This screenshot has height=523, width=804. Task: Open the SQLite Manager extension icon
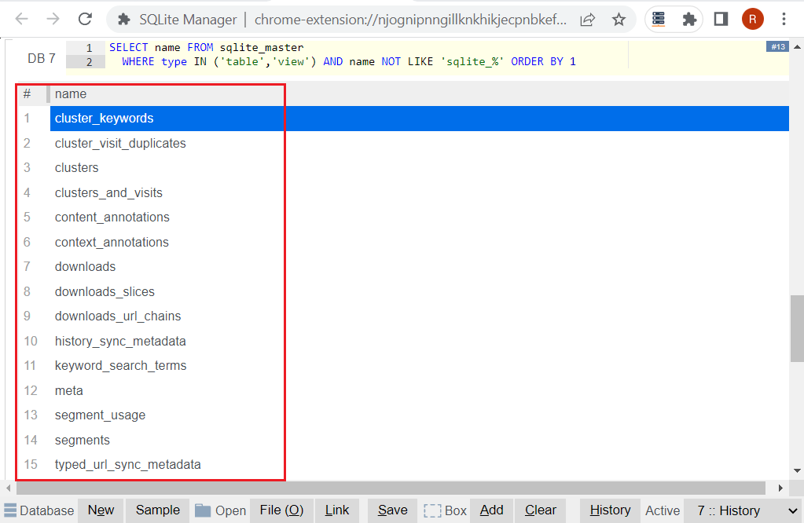click(x=659, y=19)
